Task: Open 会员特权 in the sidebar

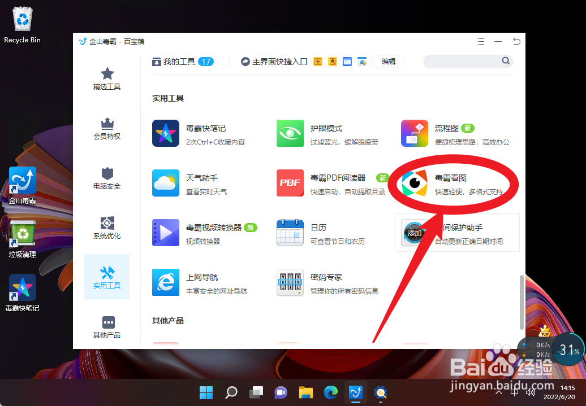Action: [107, 129]
